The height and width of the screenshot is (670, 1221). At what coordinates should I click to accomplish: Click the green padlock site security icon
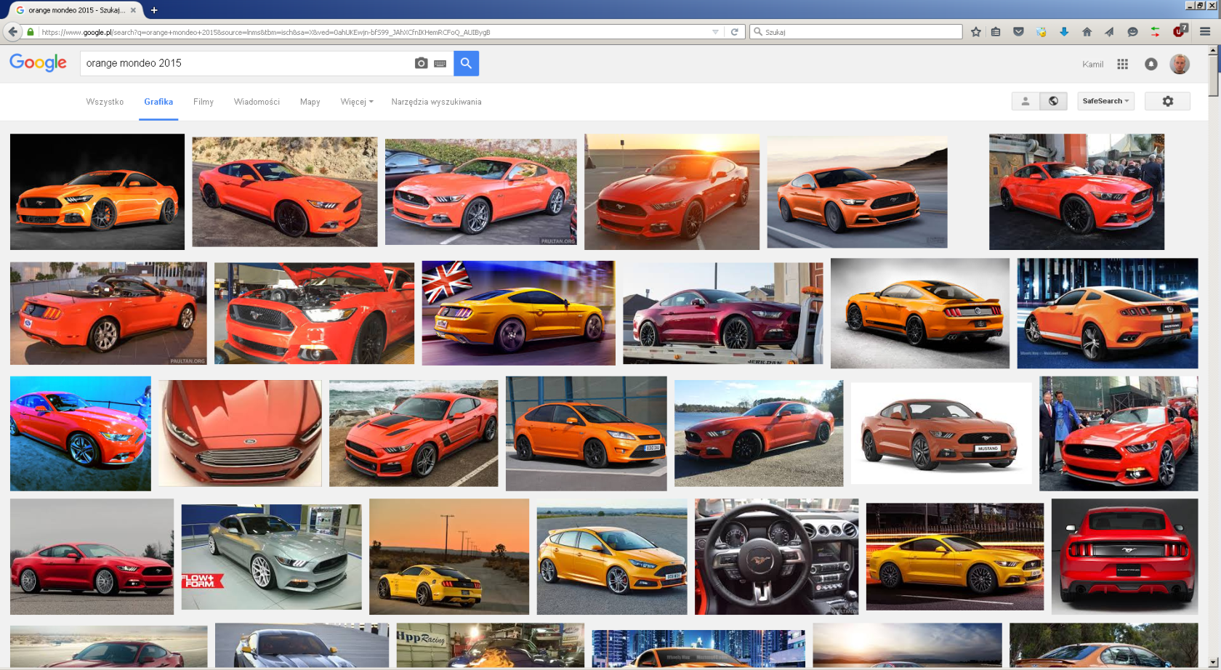point(31,32)
